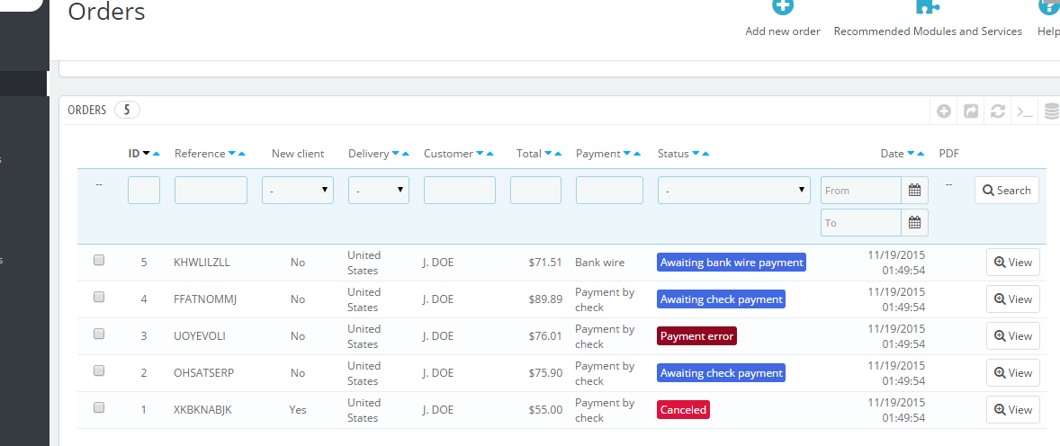Focus the Customer filter field
The width and height of the screenshot is (1060, 446).
(x=460, y=191)
